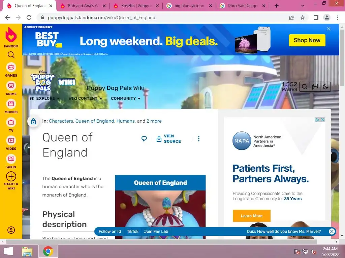345x258 pixels.
Task: Click the wiki search magnifier icon in the header
Action: tap(305, 87)
